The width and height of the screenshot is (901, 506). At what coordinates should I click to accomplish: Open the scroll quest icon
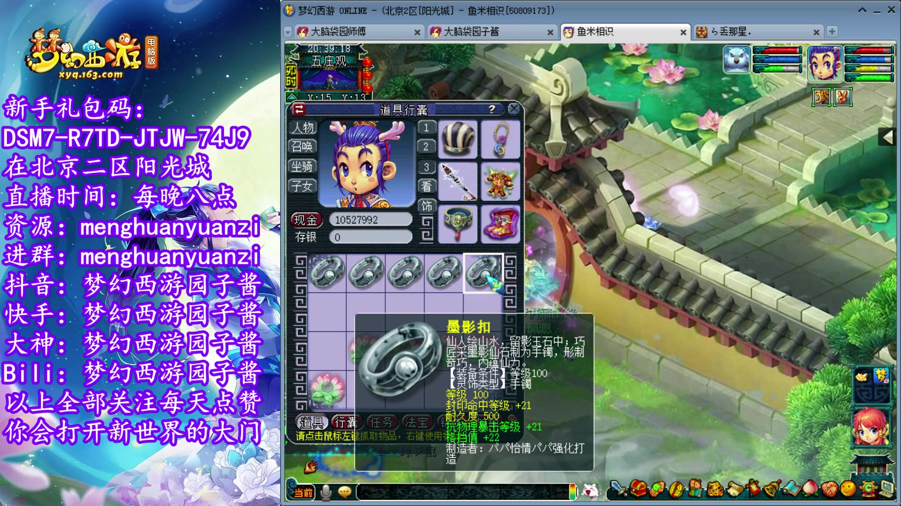pos(734,490)
